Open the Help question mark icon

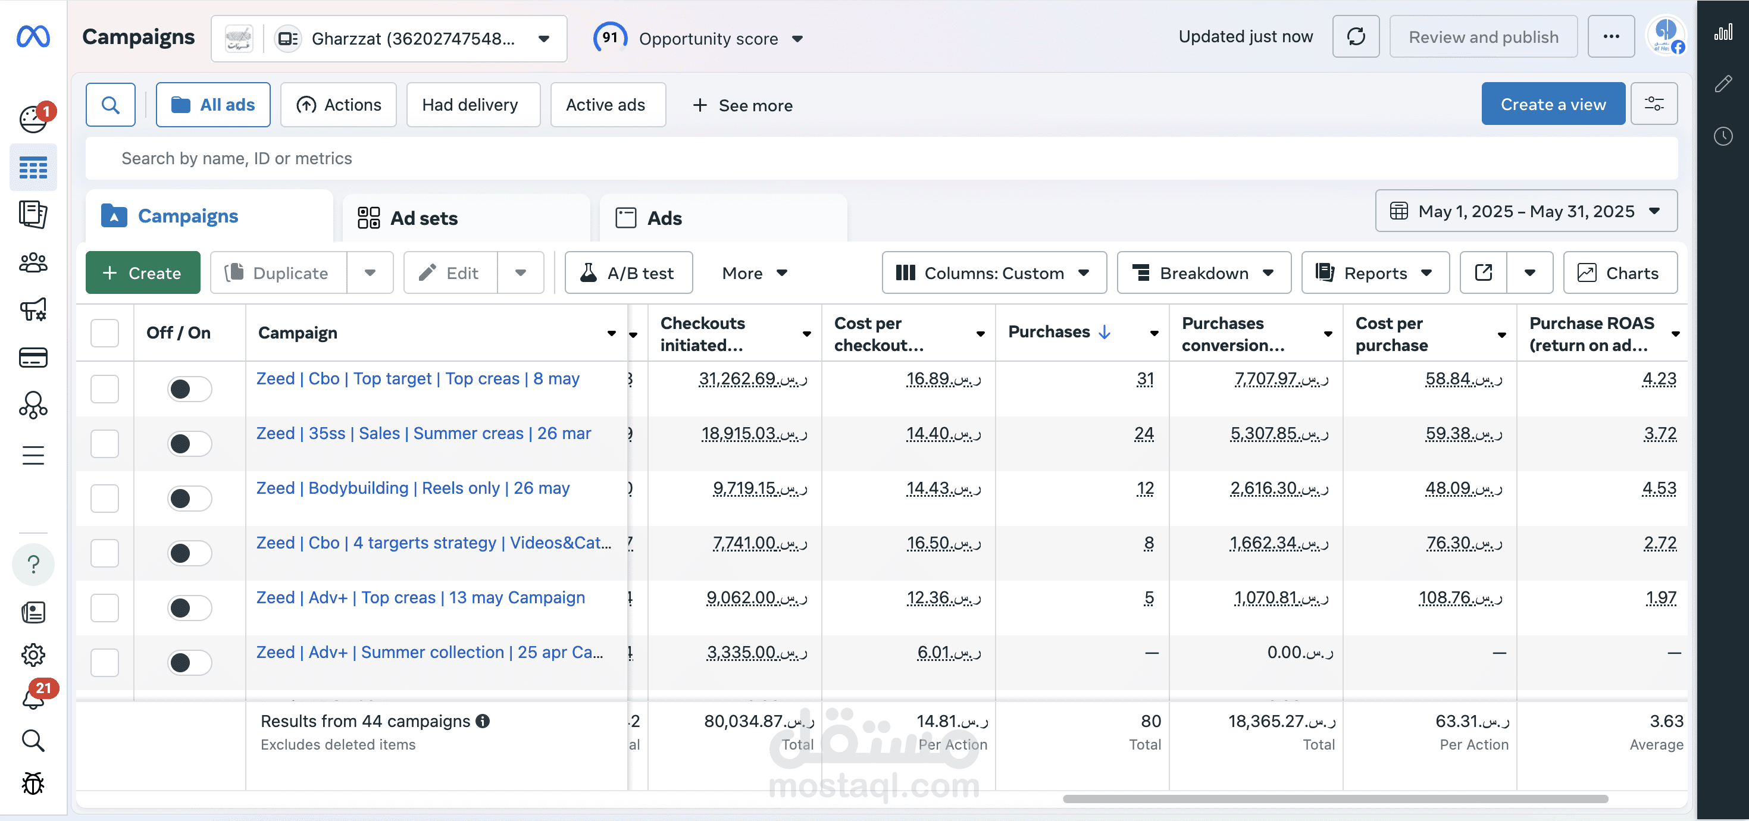click(x=33, y=564)
